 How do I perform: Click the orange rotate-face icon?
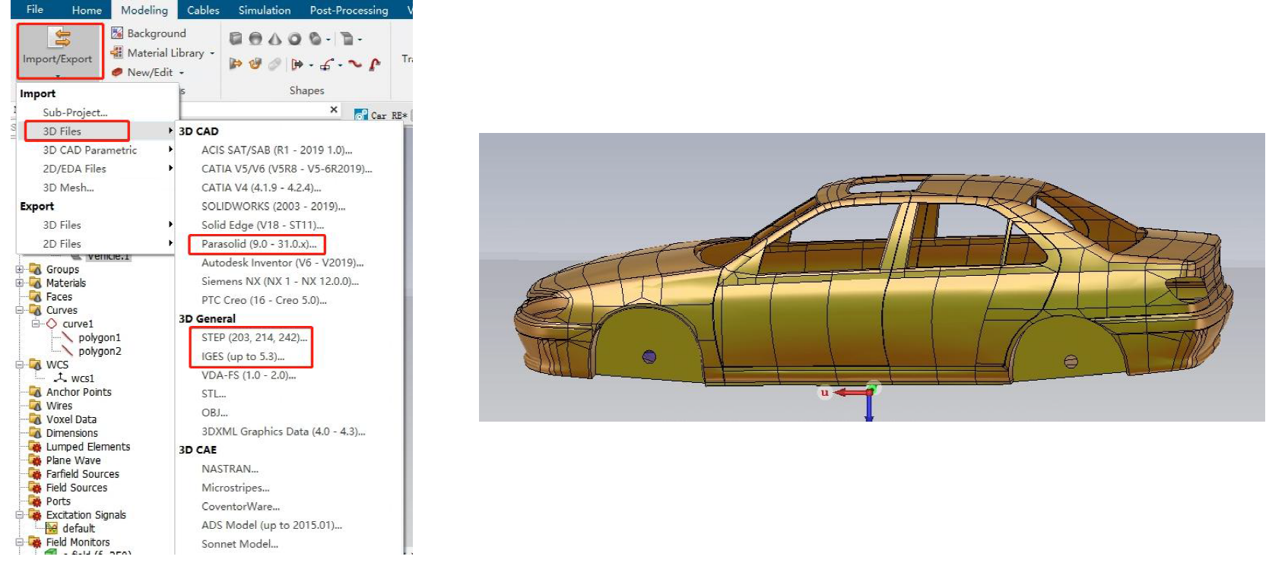pyautogui.click(x=255, y=65)
